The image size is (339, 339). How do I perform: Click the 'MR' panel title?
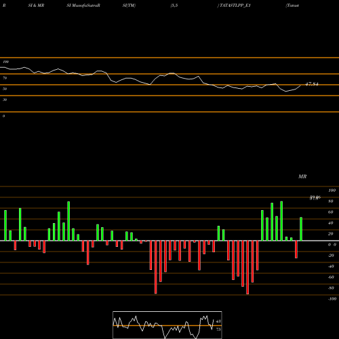[302, 176]
